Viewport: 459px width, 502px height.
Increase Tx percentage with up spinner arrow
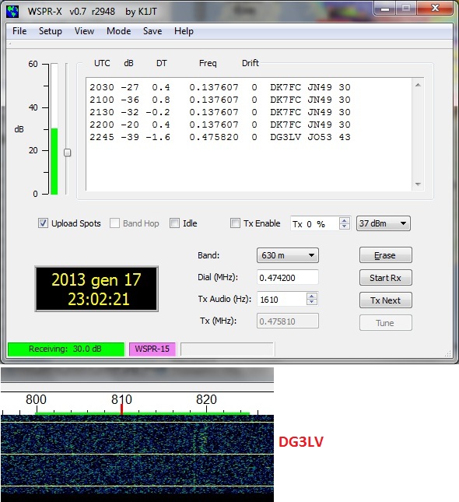click(x=344, y=220)
